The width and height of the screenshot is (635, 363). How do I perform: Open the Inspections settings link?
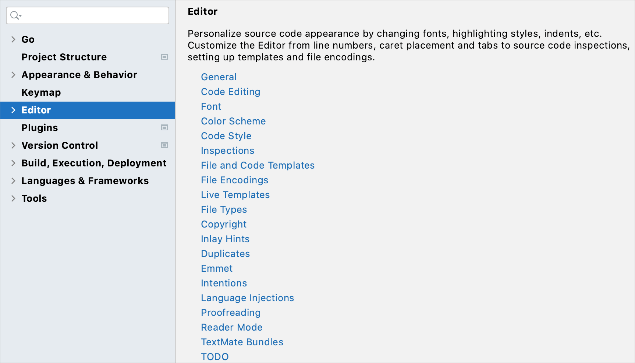click(x=227, y=151)
